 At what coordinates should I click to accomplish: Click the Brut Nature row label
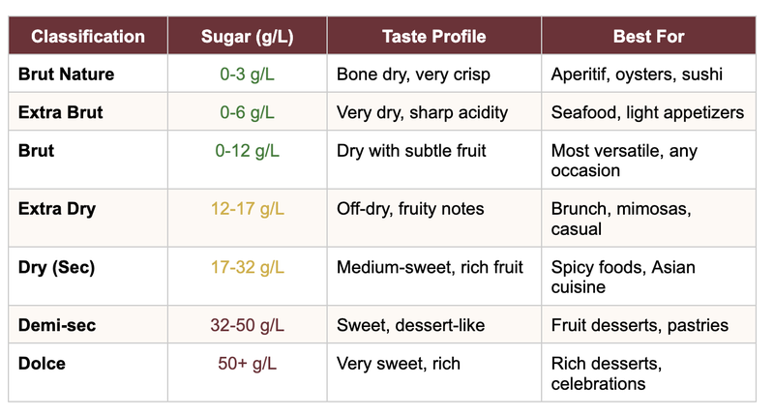(66, 74)
